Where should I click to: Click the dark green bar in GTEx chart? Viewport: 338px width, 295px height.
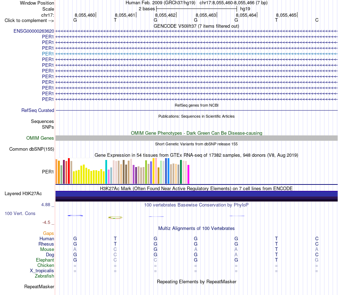click(x=181, y=172)
